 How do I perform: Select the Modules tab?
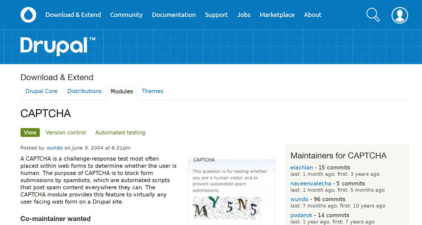click(x=122, y=92)
